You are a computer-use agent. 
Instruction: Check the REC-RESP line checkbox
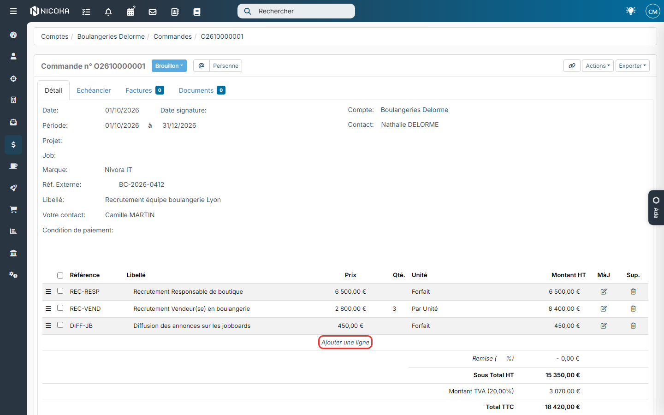point(60,291)
